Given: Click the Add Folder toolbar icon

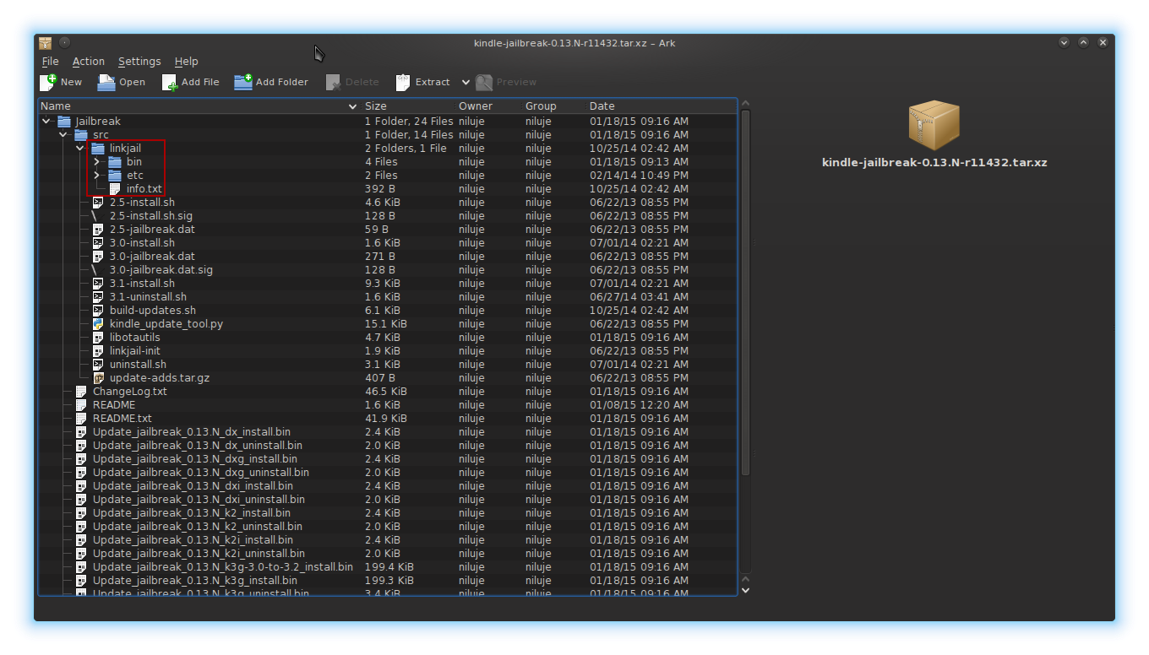Looking at the screenshot, I should 243,82.
